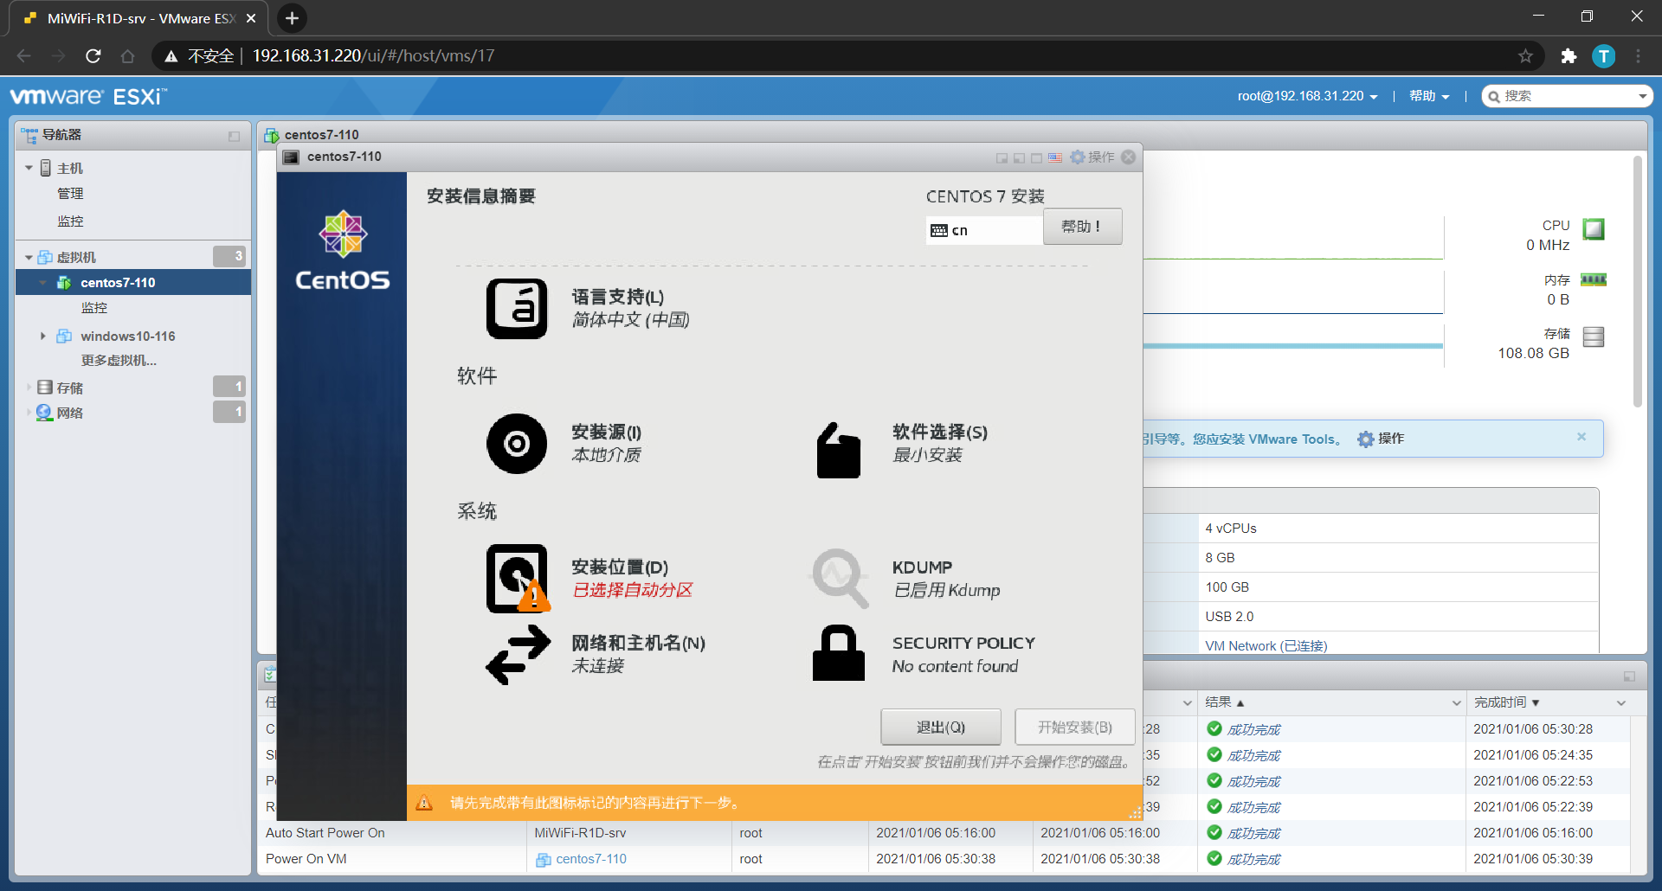This screenshot has height=891, width=1662.
Task: Open the browser extensions puzzle icon
Action: pos(1569,56)
